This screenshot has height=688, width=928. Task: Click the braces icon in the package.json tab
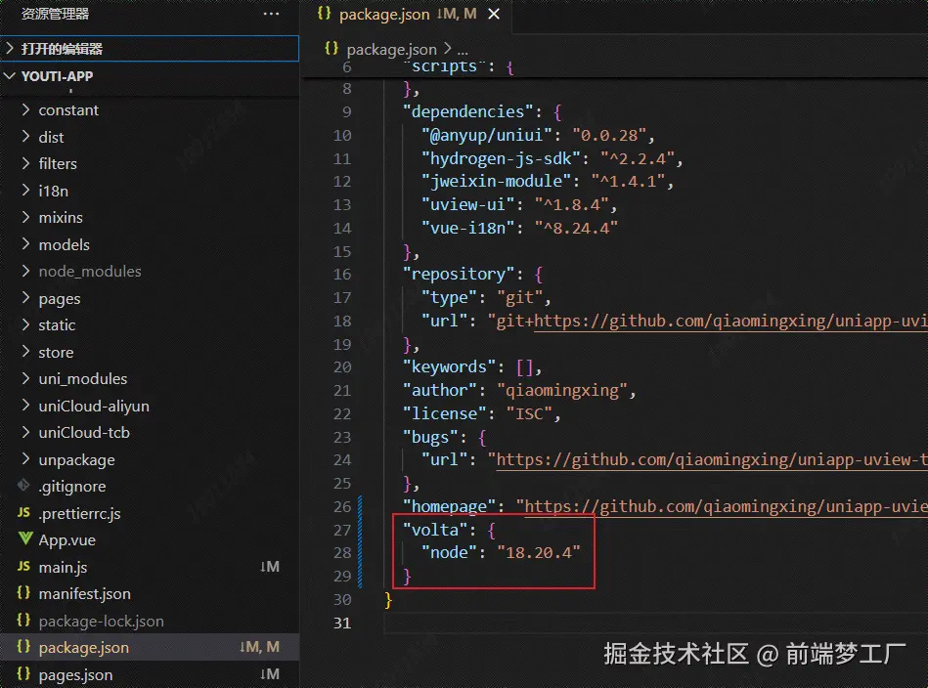pos(324,13)
